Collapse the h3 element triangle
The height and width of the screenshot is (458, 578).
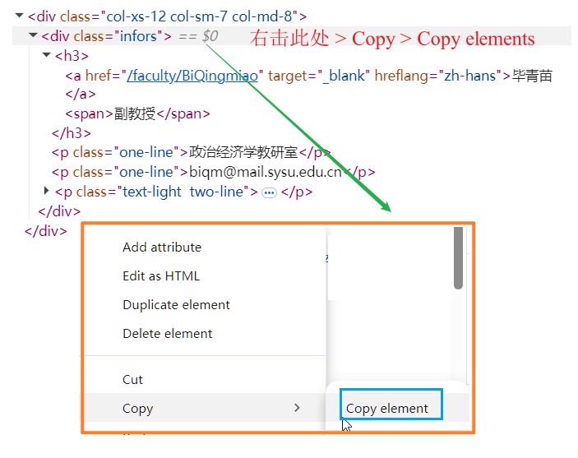[47, 55]
